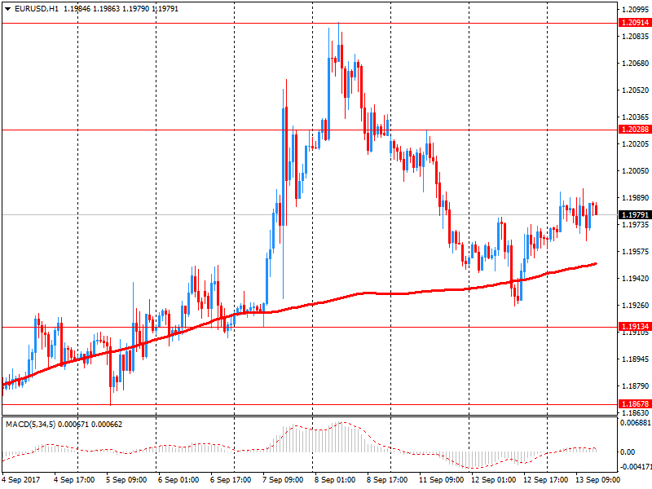
Task: Click the 1.20050 price scale value
Action: coord(636,171)
